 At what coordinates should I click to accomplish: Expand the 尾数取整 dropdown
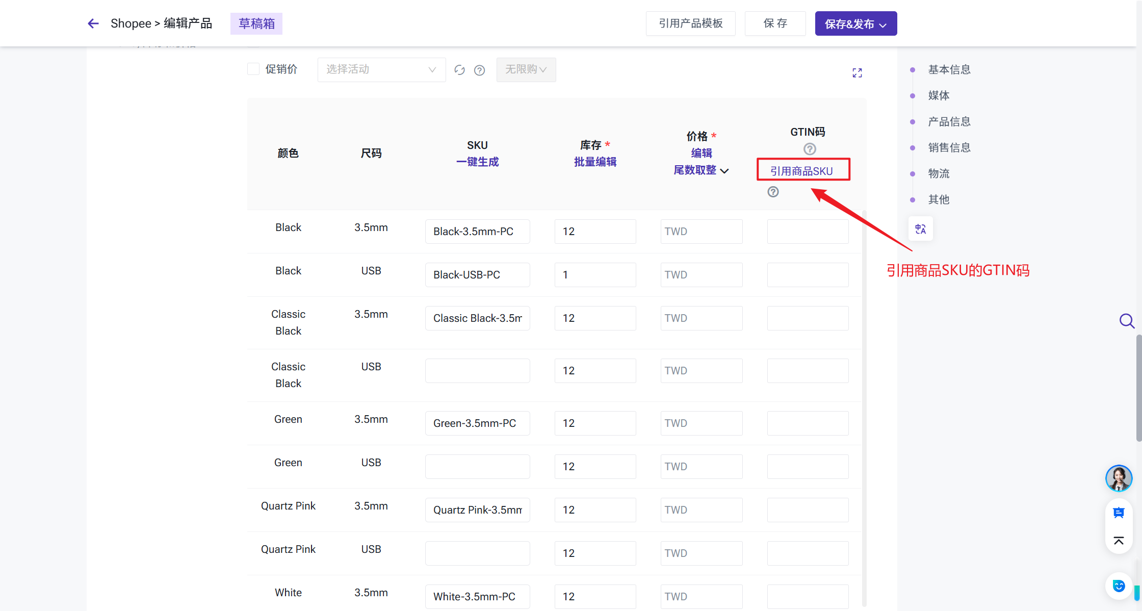coord(701,170)
